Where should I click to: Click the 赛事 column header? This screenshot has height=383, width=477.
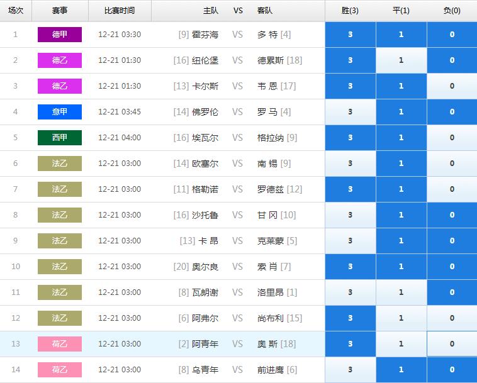pyautogui.click(x=60, y=11)
